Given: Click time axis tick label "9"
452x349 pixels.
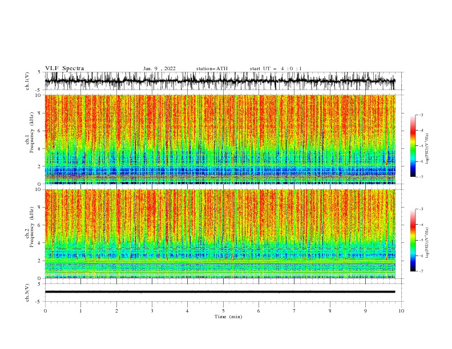Looking at the screenshot, I should tap(365, 311).
